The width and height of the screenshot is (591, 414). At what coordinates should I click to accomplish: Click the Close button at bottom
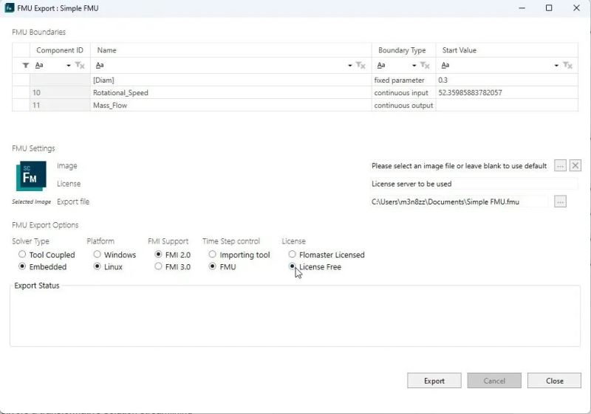[554, 381]
